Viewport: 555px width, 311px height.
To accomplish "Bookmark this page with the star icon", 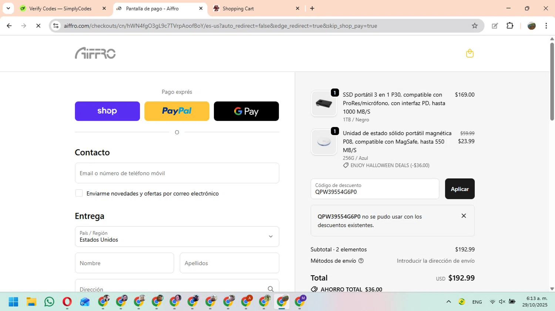I will (475, 26).
